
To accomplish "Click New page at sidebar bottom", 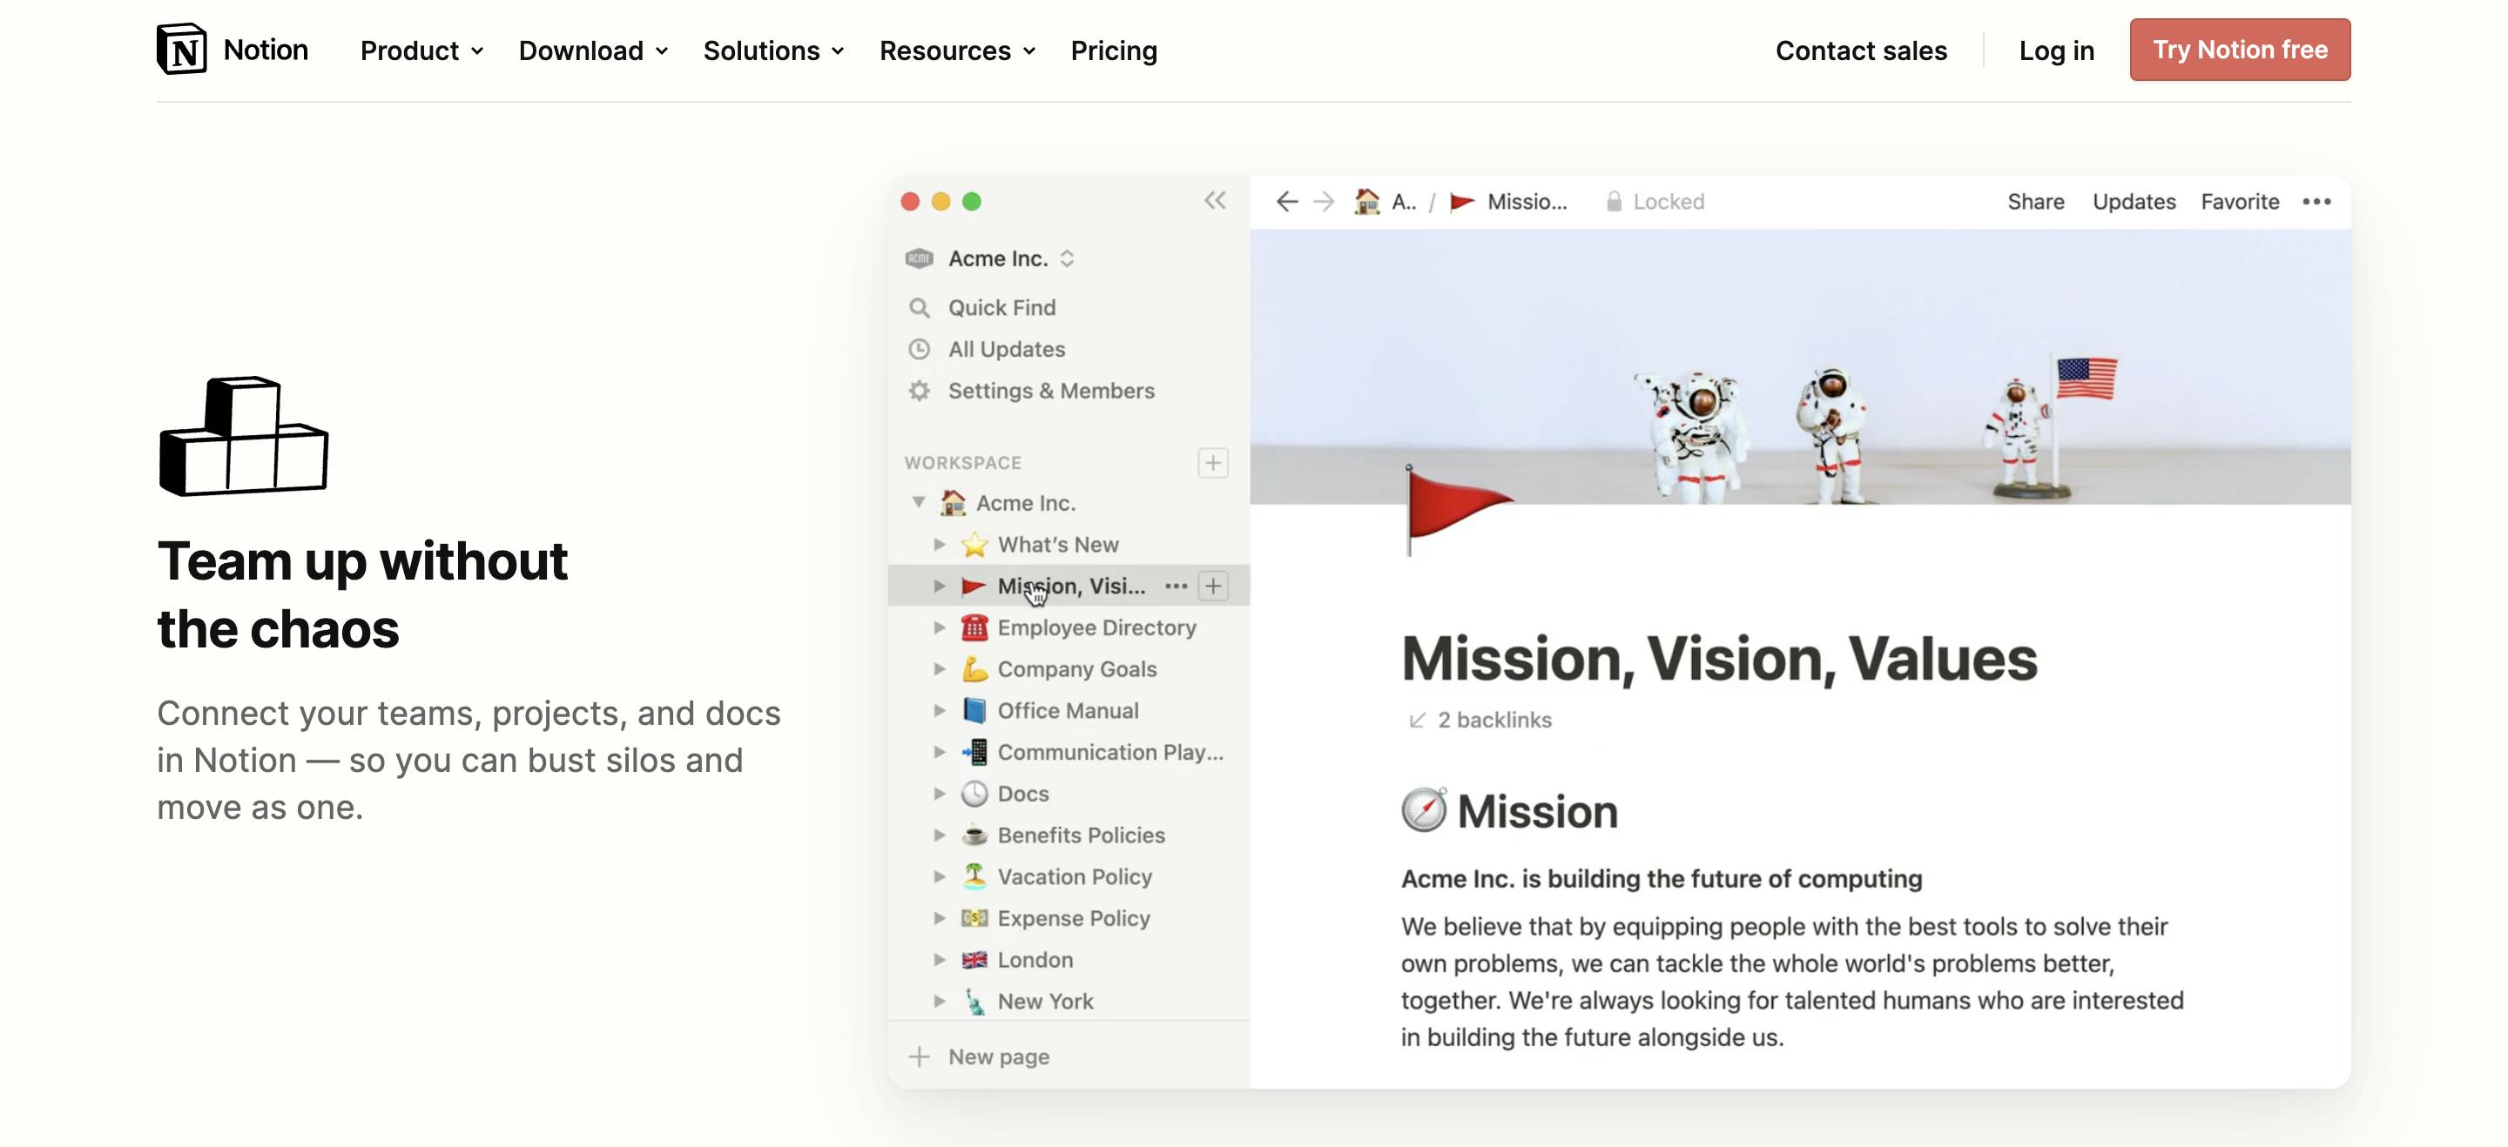I will (999, 1056).
